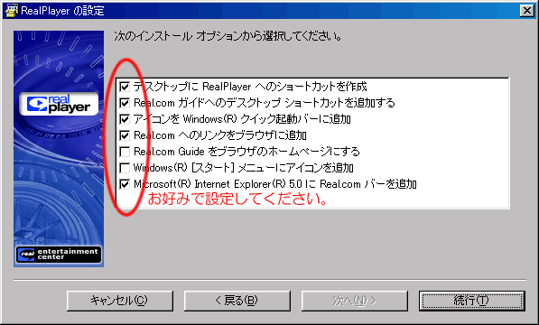Click the キャンセル(C) button
Image resolution: width=539 pixels, height=325 pixels.
tap(119, 301)
